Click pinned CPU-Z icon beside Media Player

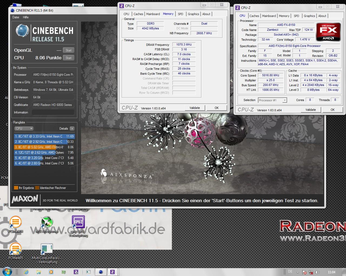tap(76, 272)
